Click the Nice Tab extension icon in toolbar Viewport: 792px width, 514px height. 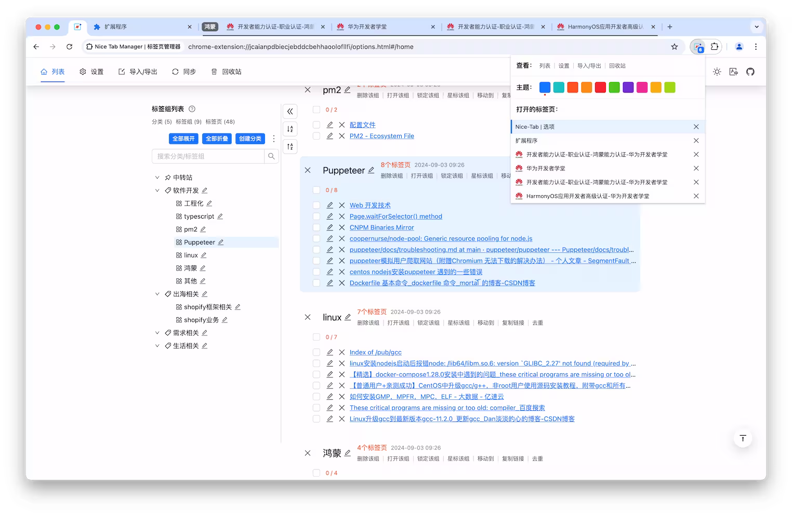(x=697, y=47)
